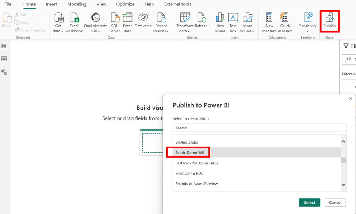Open OneLake data hub

pos(96,23)
